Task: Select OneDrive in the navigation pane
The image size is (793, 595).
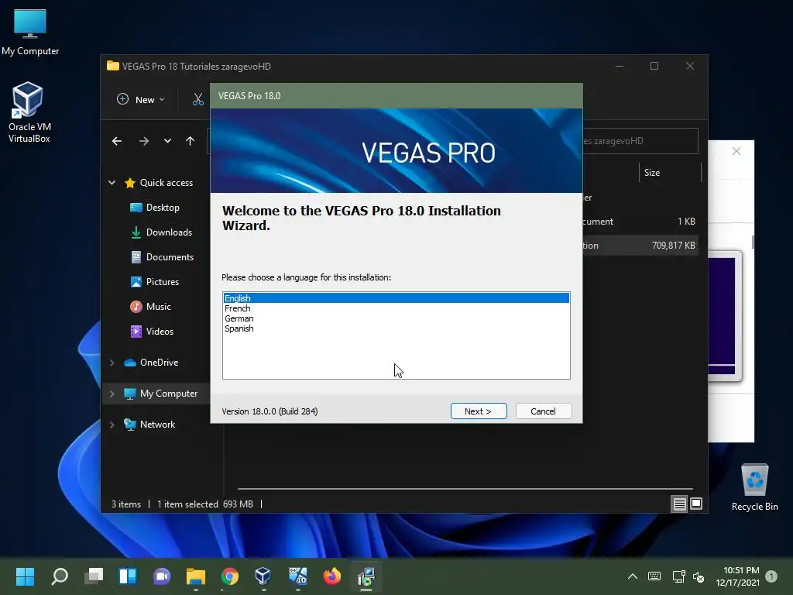Action: tap(151, 363)
